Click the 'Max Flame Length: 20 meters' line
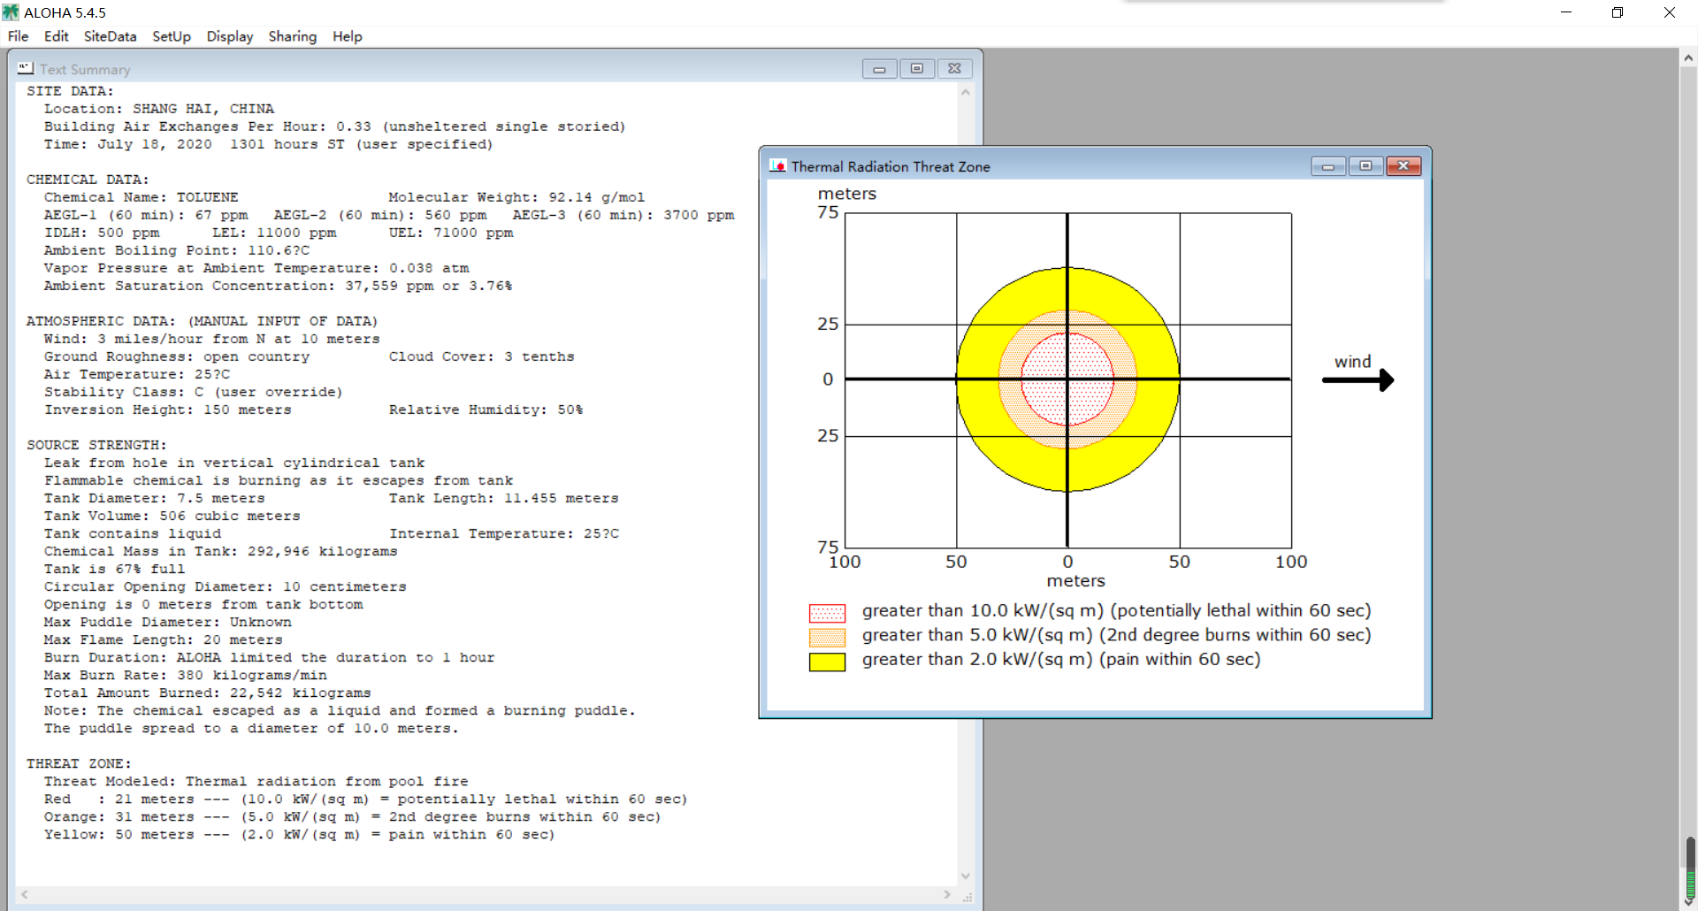Viewport: 1698px width, 911px height. pos(164,639)
